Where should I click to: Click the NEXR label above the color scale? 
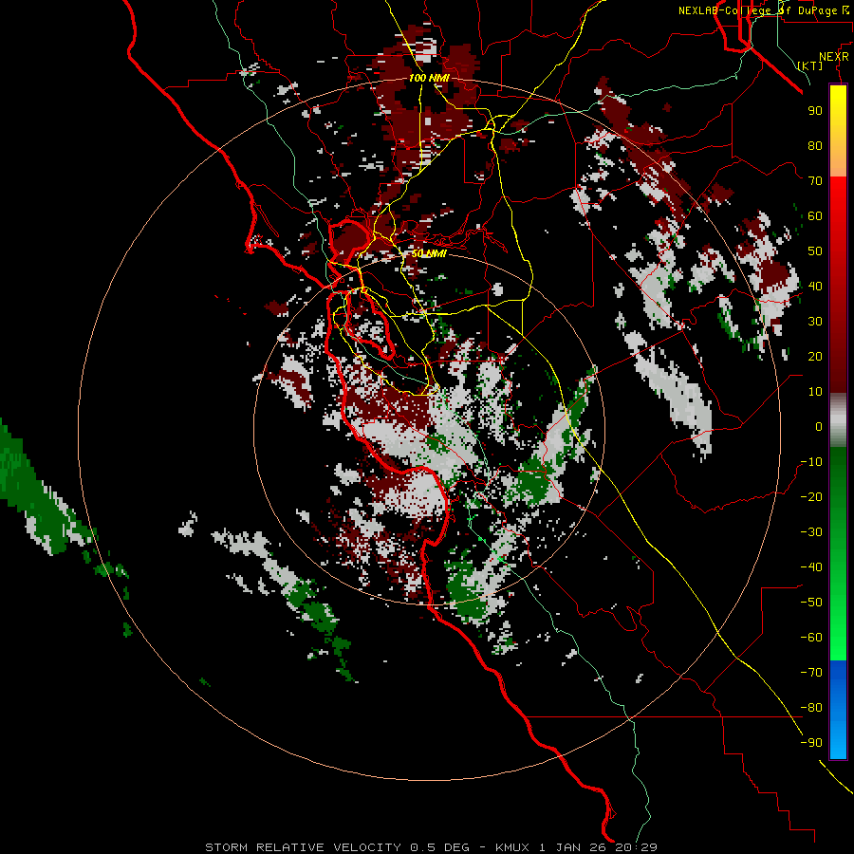pos(833,57)
